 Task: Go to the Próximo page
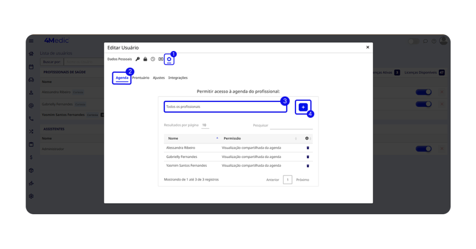point(302,180)
